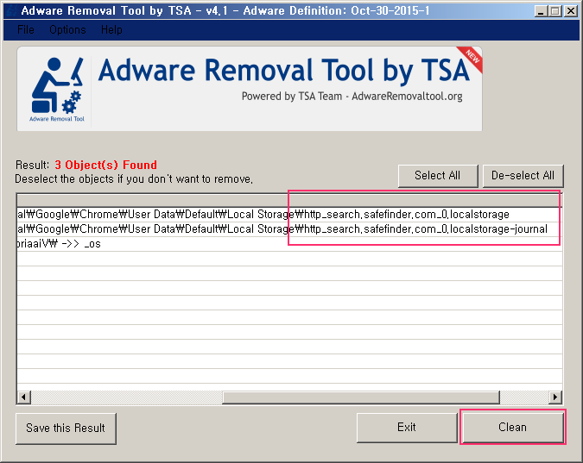The image size is (583, 463).
Task: Select the row ending in localstorage-journal
Action: click(x=289, y=229)
